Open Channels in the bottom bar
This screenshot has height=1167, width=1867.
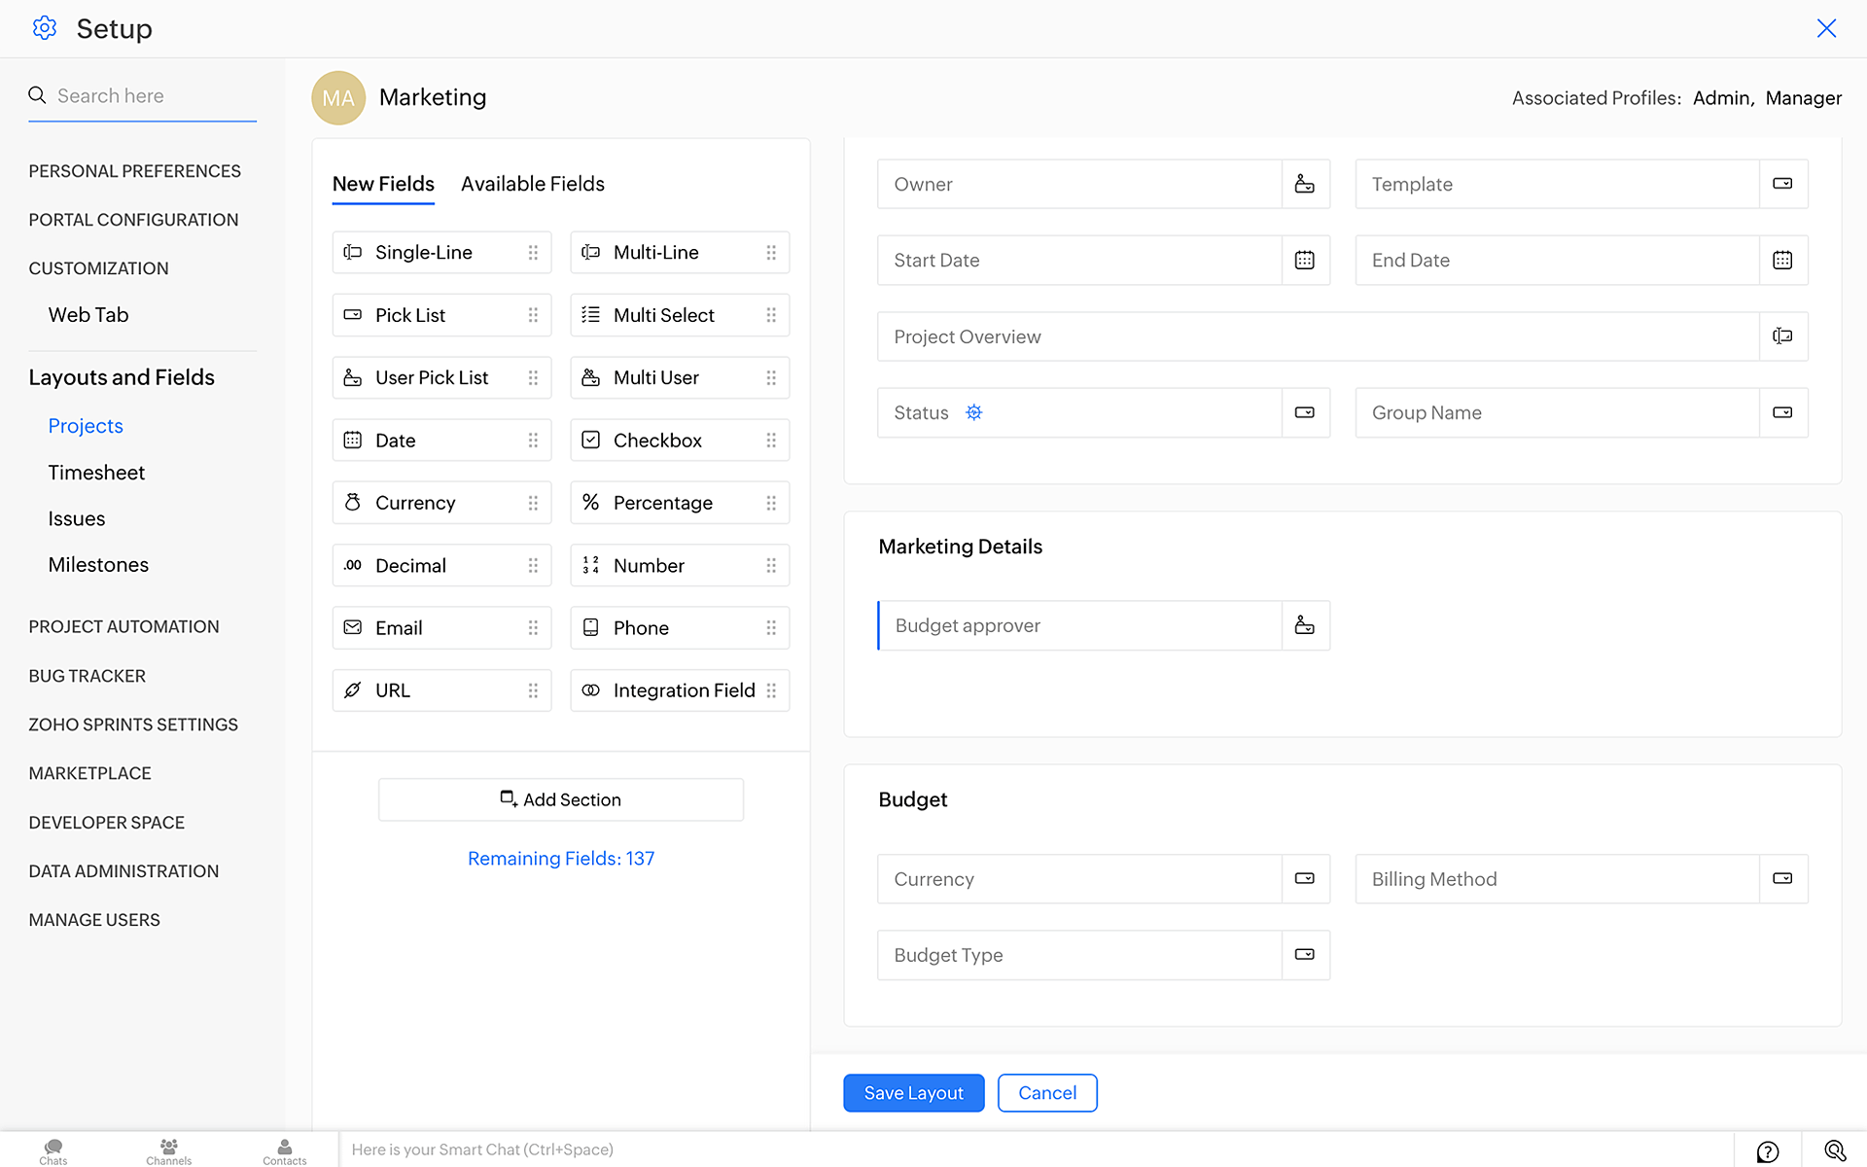coord(168,1150)
